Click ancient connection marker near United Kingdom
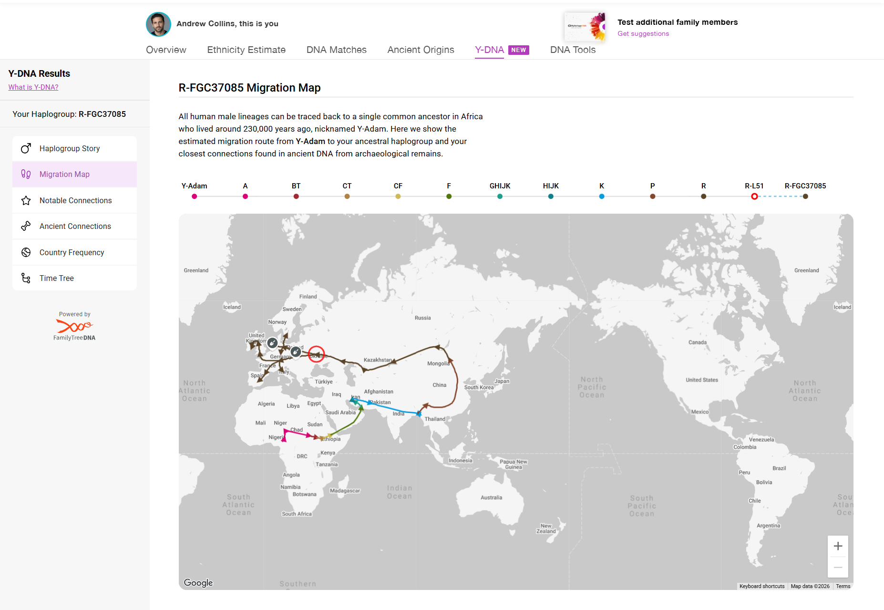 click(272, 342)
